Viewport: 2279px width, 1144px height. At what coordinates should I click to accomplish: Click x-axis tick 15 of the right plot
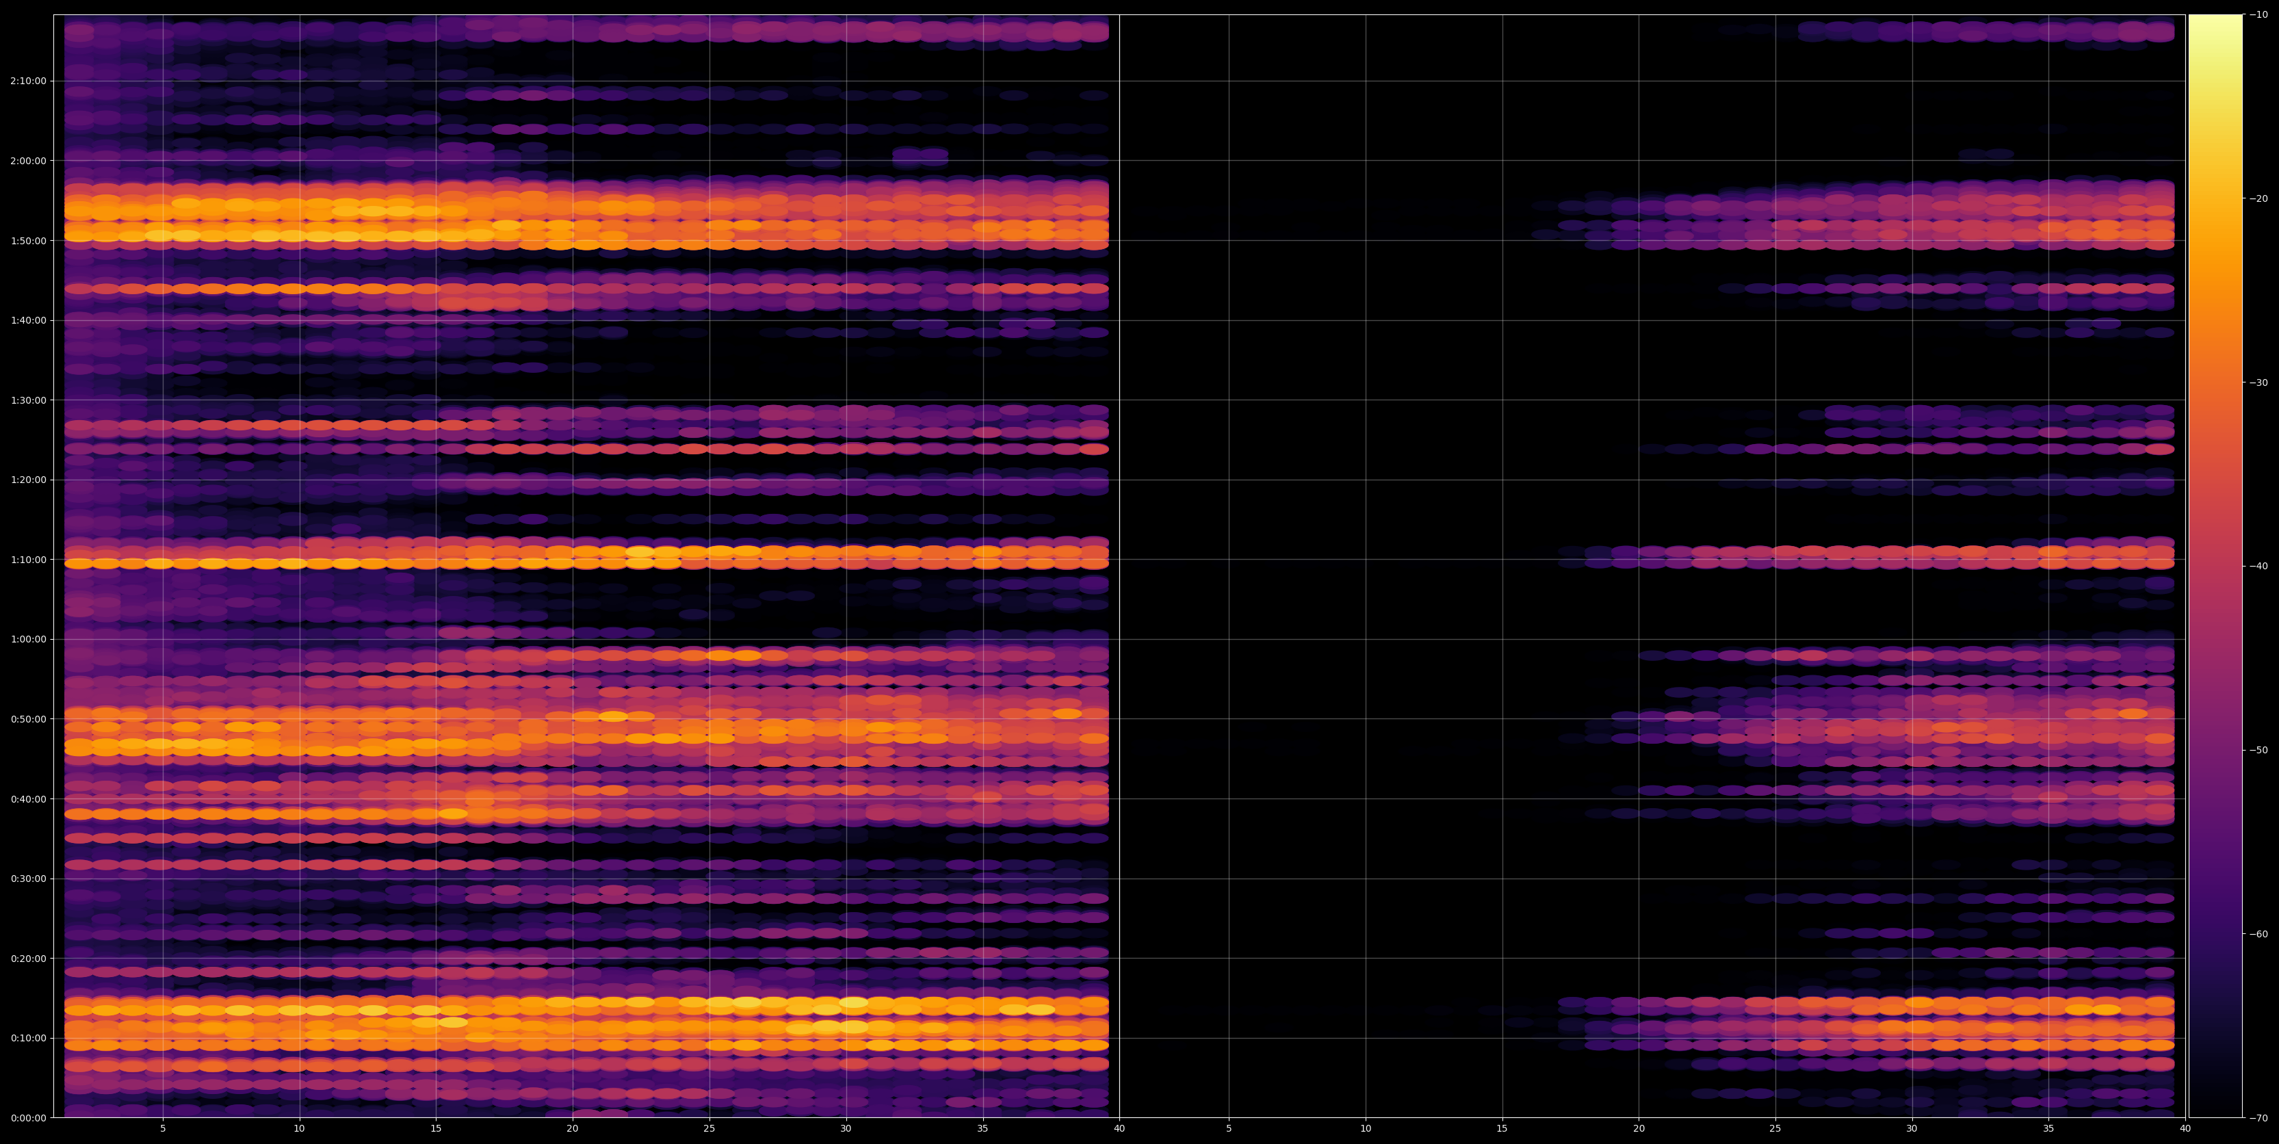(1502, 1129)
